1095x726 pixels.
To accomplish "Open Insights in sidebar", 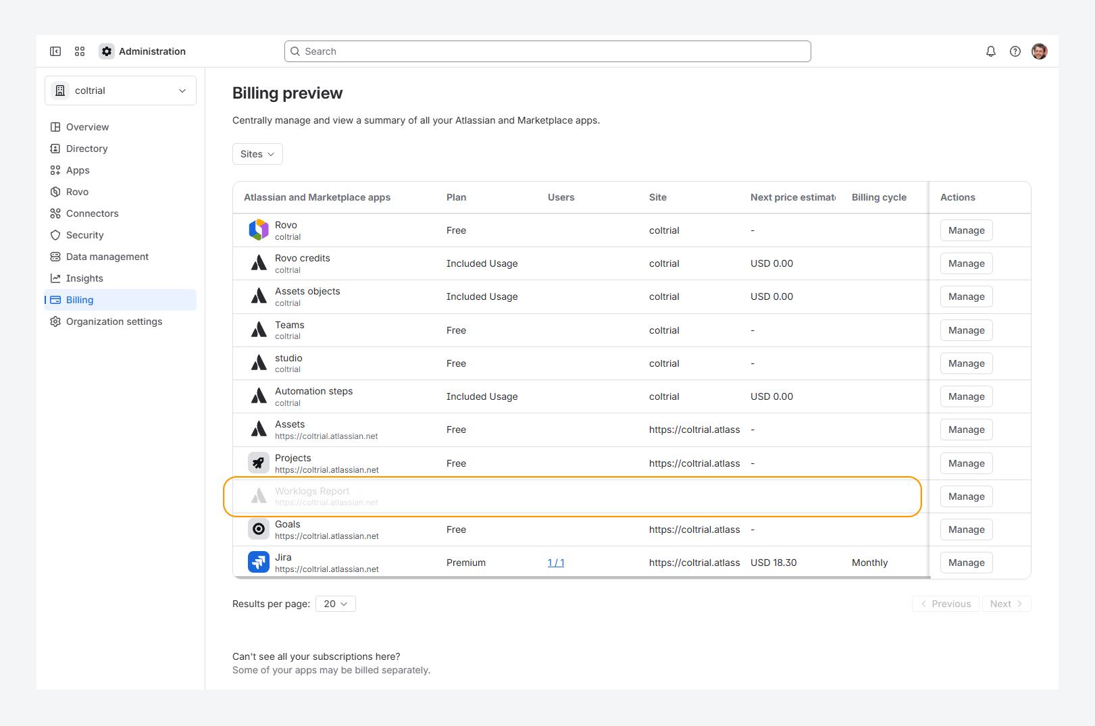I will pyautogui.click(x=120, y=278).
